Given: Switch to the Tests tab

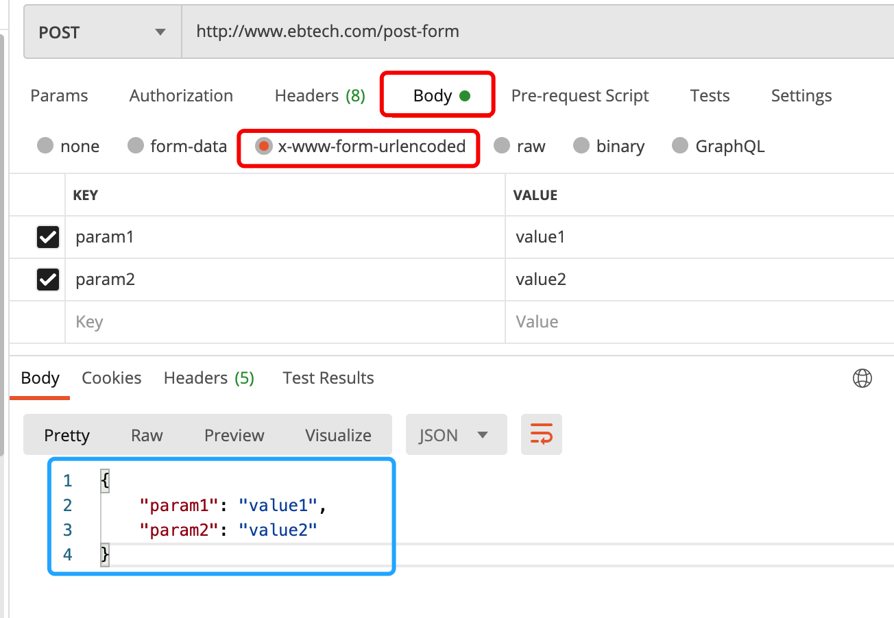Looking at the screenshot, I should click(710, 96).
